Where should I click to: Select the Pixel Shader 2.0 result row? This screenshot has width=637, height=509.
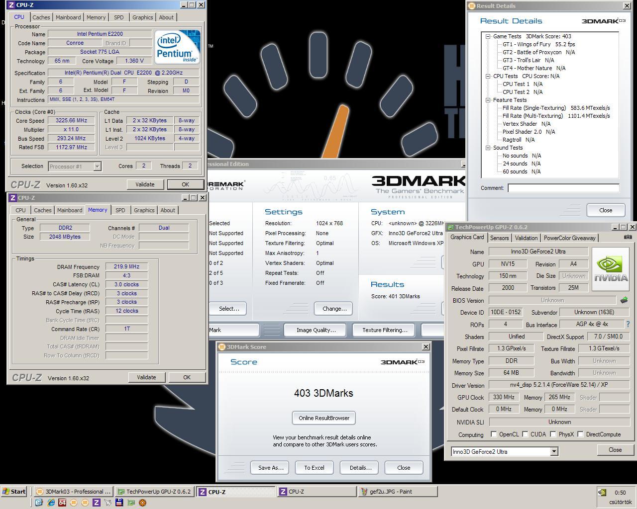pos(529,132)
